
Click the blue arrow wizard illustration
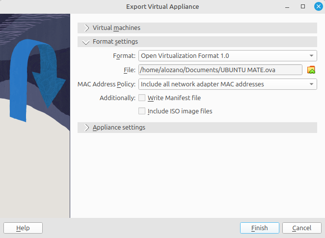tap(37, 79)
